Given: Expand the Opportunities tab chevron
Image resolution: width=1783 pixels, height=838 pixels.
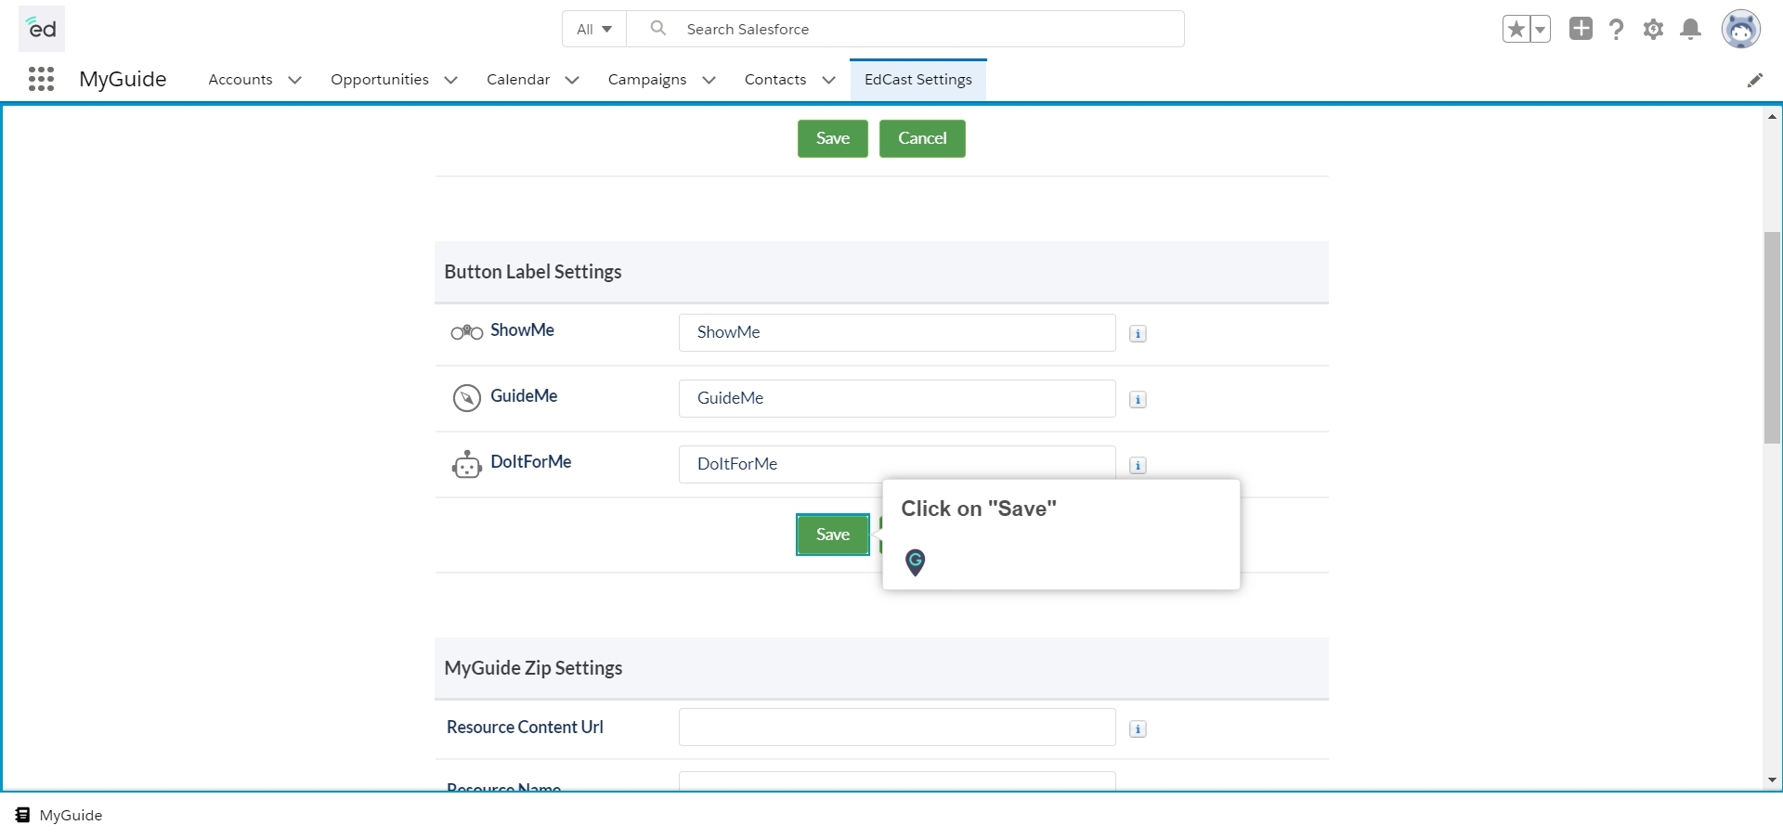Looking at the screenshot, I should (x=451, y=80).
